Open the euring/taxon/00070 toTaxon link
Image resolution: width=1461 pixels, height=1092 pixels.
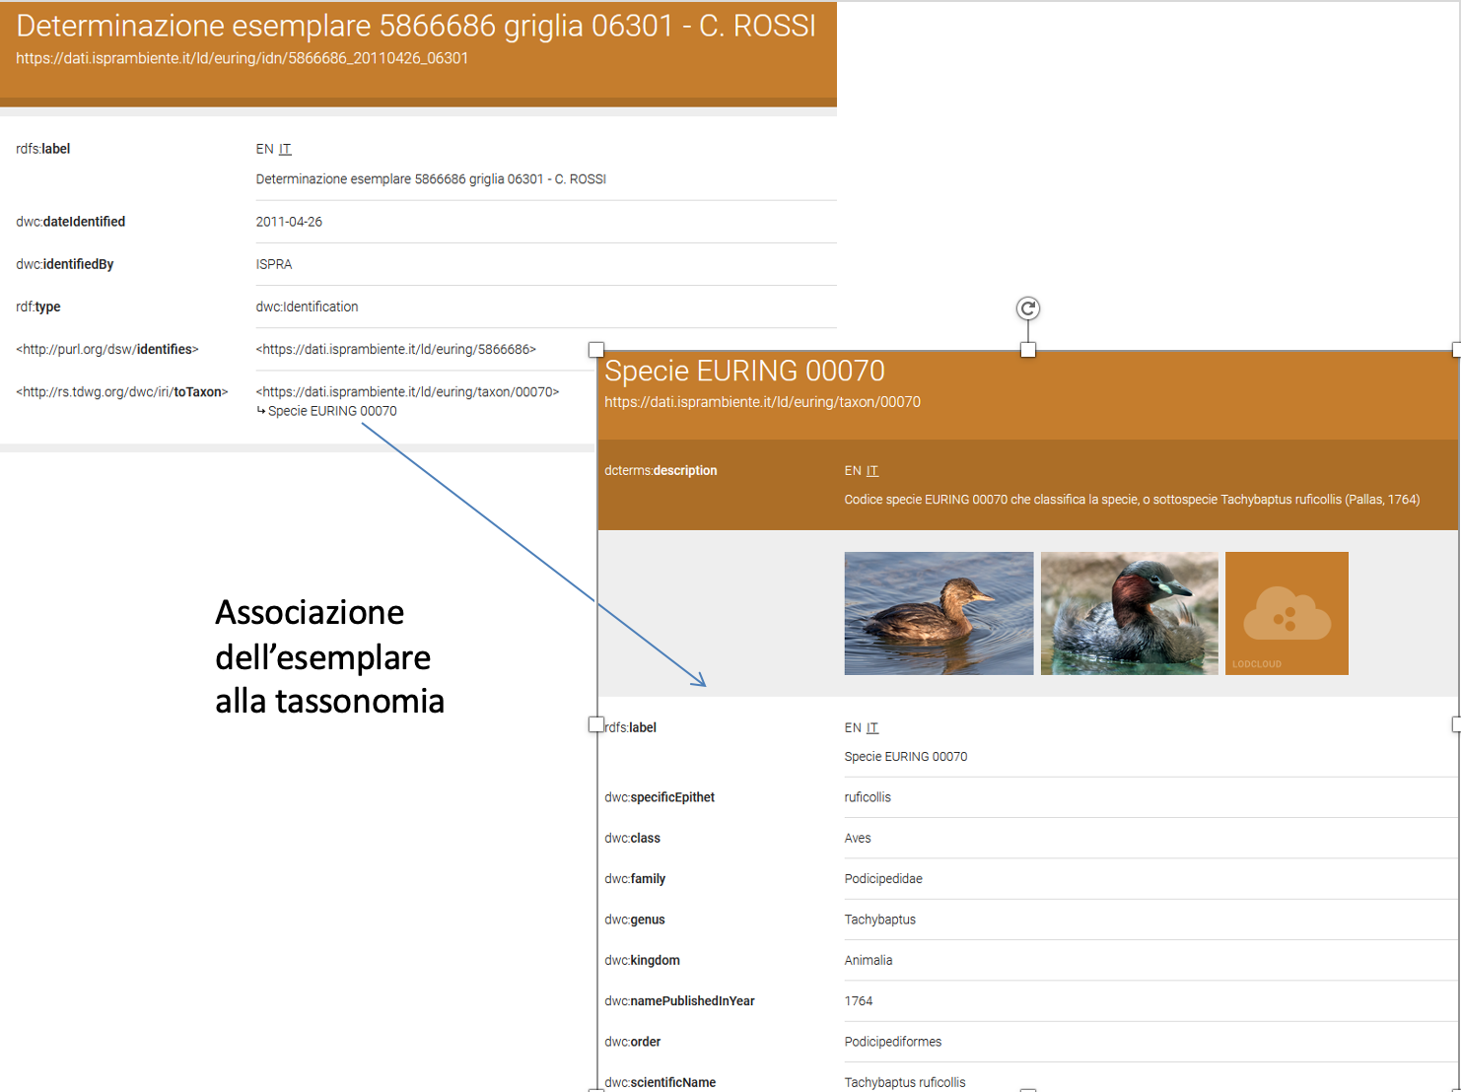407,391
